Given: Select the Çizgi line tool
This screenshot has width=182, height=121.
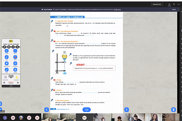Looking at the screenshot, I should [6, 57].
